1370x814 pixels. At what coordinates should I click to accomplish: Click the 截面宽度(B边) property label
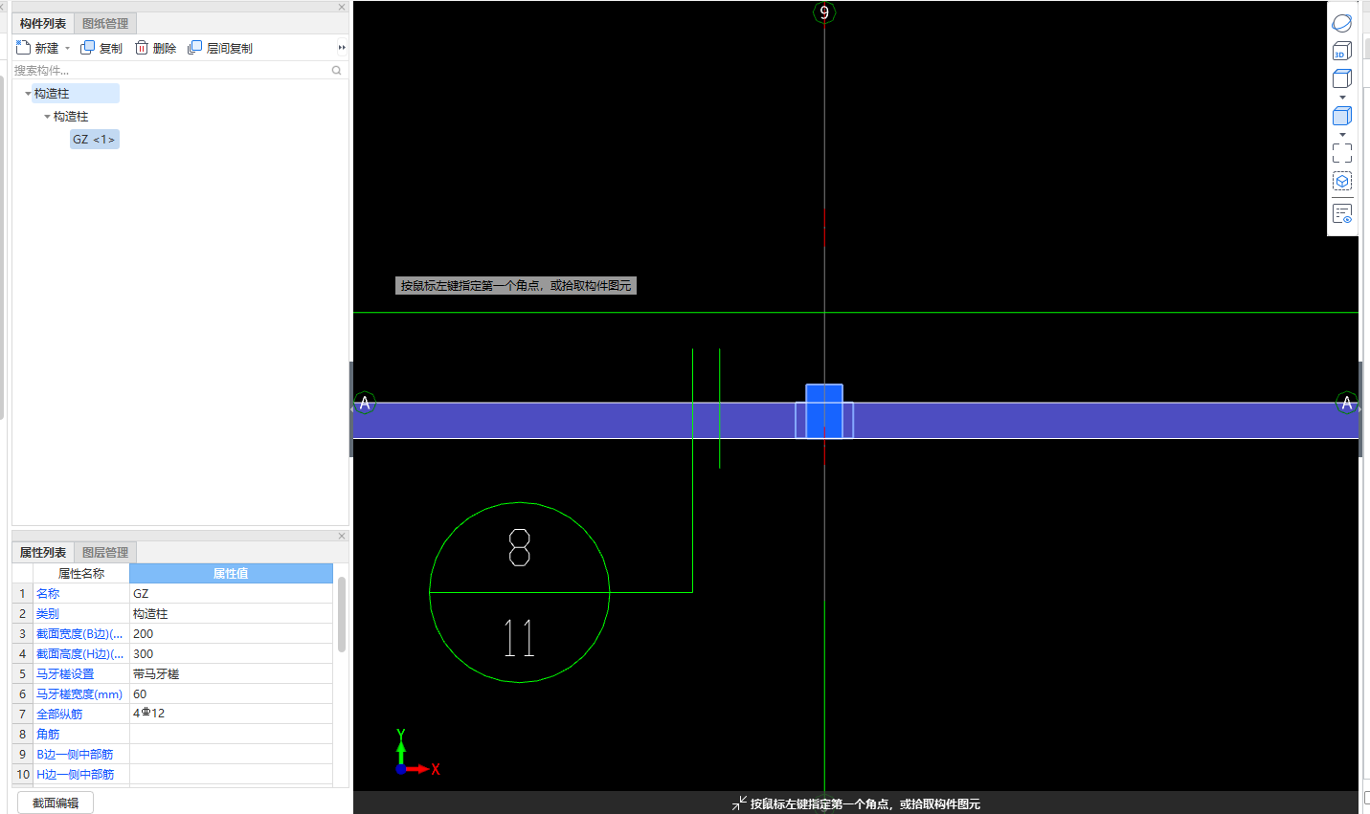click(x=79, y=634)
